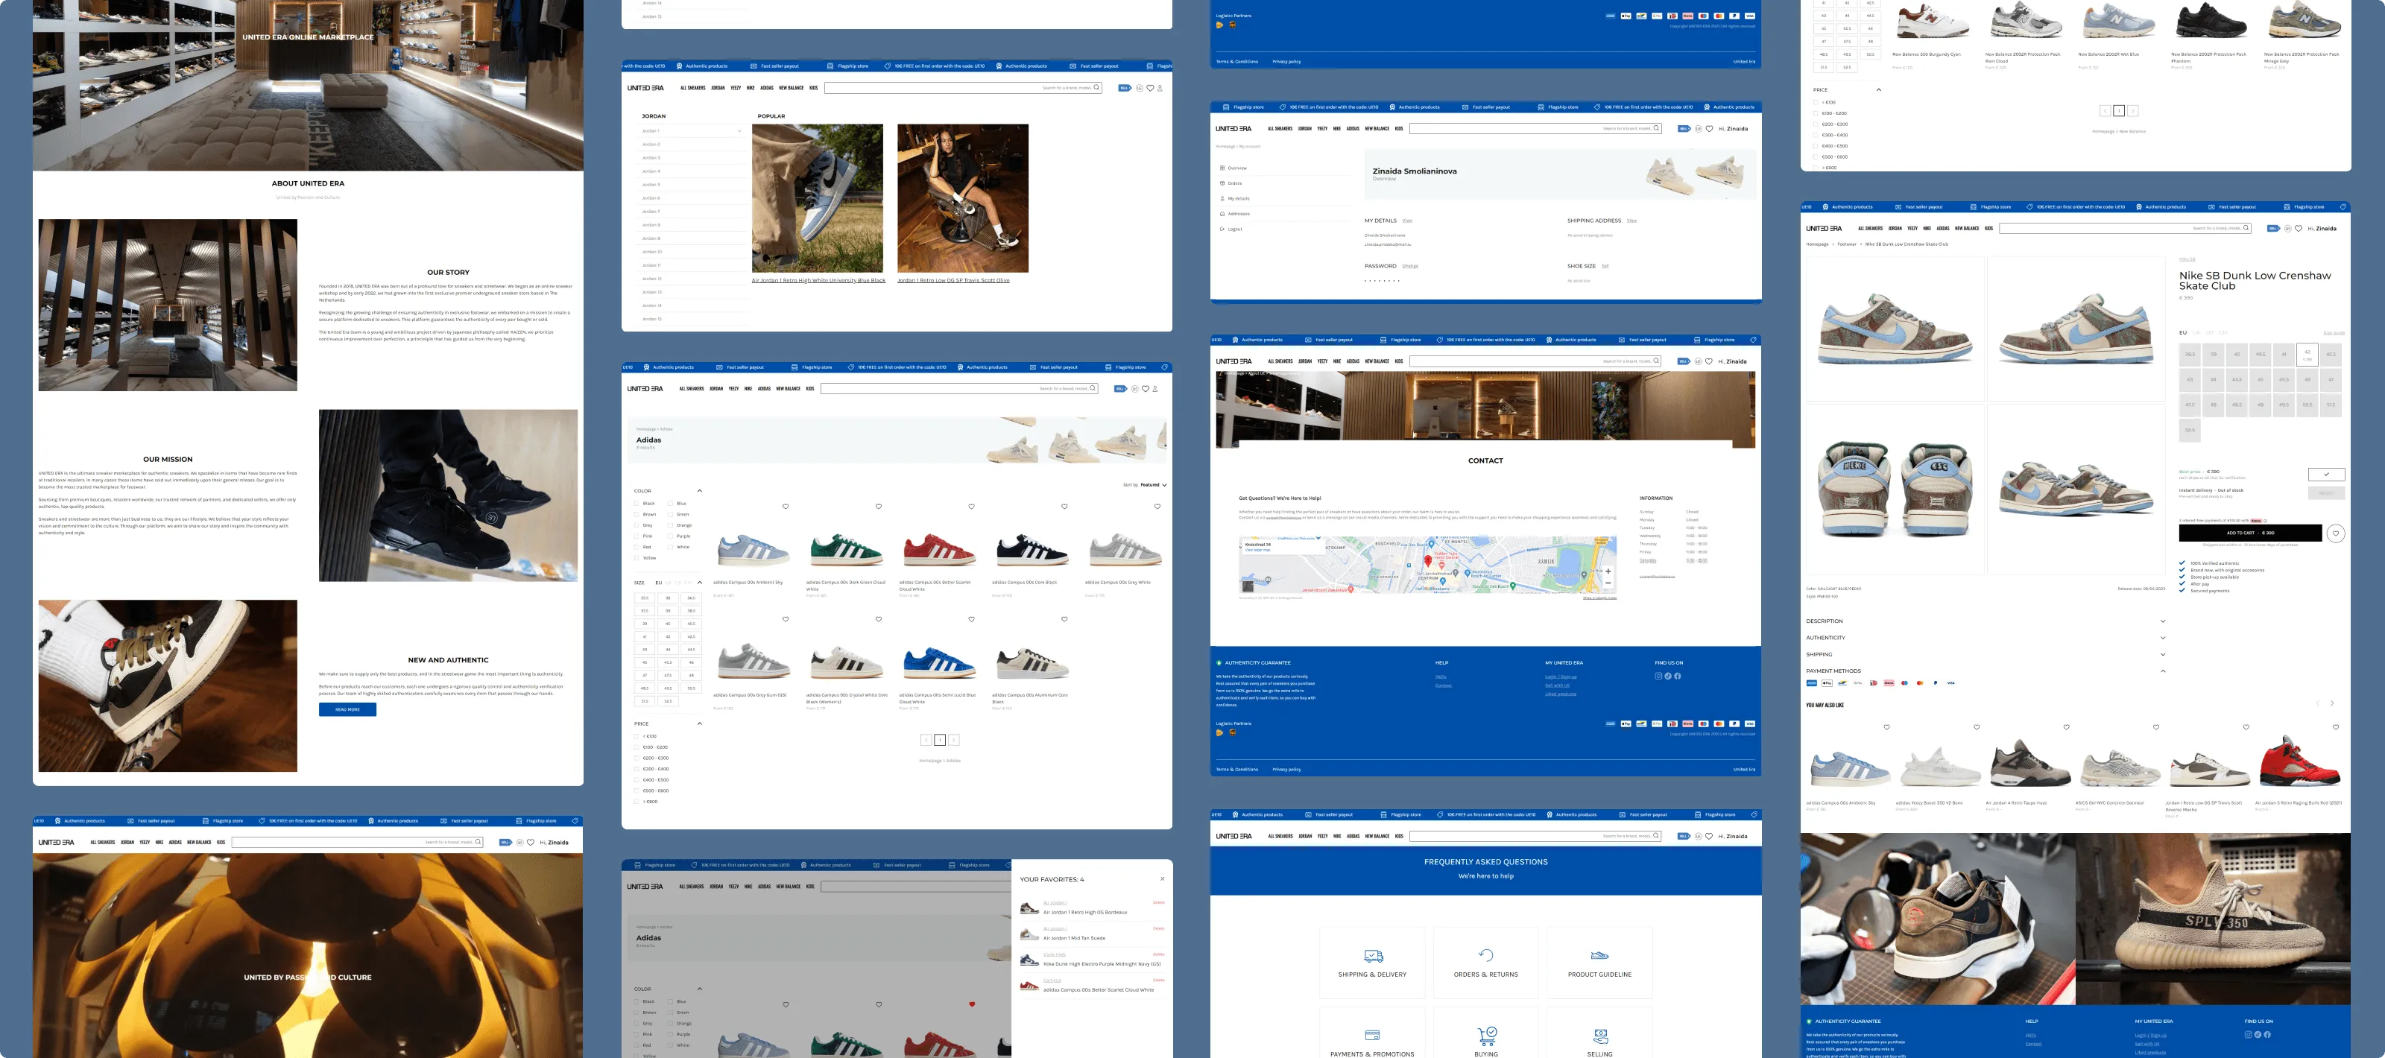2385x1058 pixels.
Task: Click Facebook icon in Contact page footer
Action: (1678, 677)
